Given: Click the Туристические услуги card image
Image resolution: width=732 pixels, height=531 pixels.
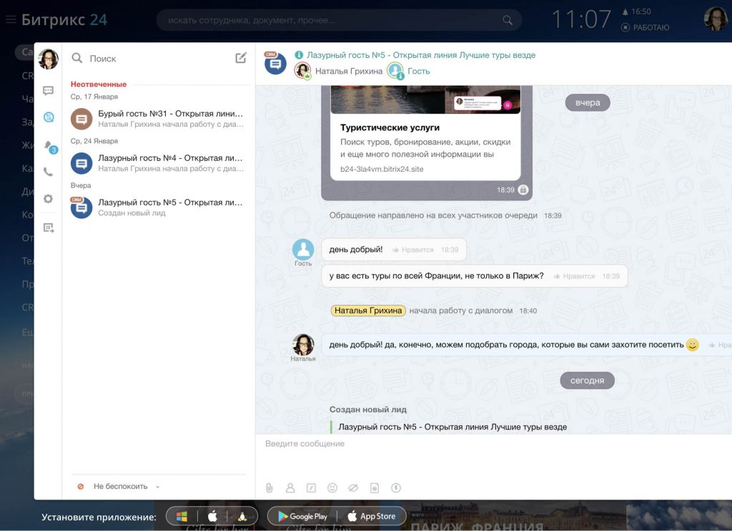Looking at the screenshot, I should 425,99.
